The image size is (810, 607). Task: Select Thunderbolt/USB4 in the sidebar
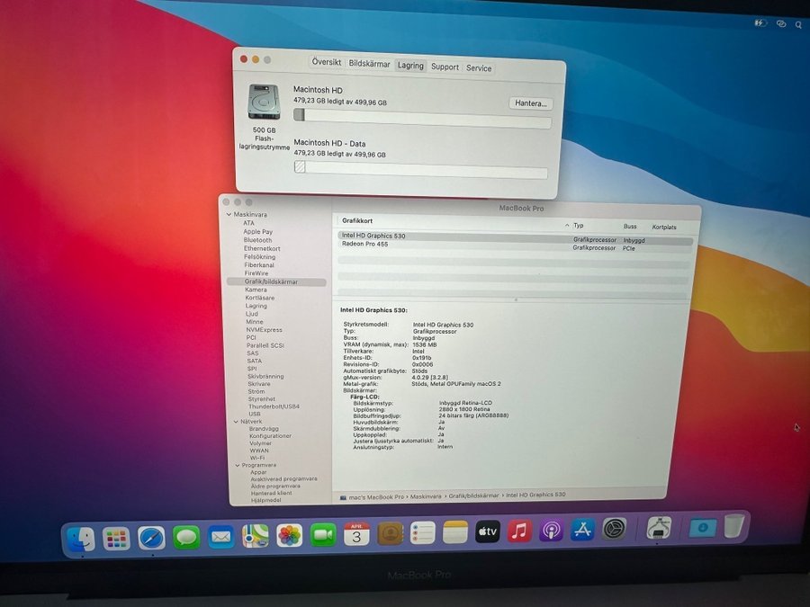point(274,406)
